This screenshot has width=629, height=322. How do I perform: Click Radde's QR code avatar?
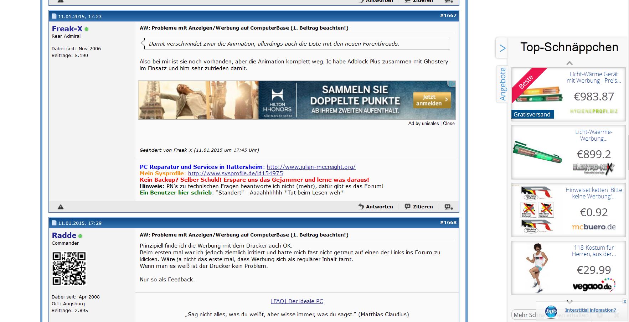click(x=69, y=269)
